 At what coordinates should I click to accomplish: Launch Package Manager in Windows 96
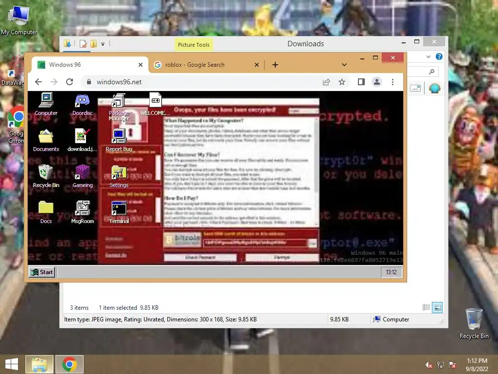click(119, 107)
